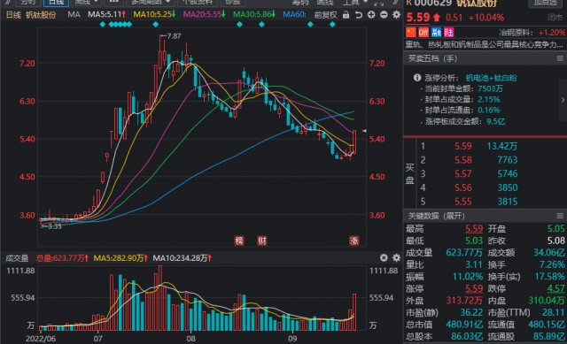This screenshot has width=567, height=344.
Task: Zoom in chart with the plus icon
Action: [x=371, y=15]
